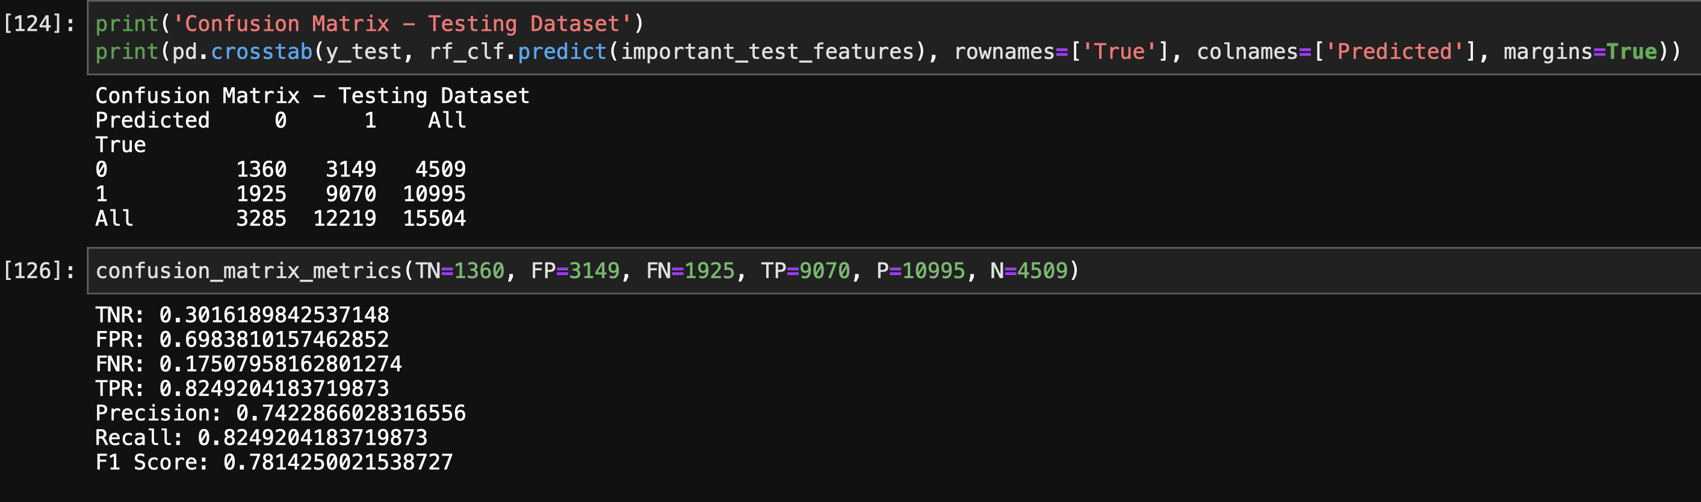This screenshot has width=1701, height=502.
Task: Click the Precision output value
Action: click(351, 414)
